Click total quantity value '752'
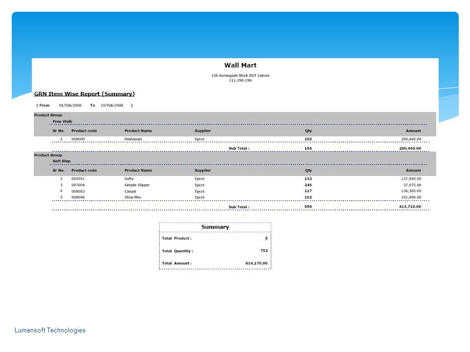 264,250
